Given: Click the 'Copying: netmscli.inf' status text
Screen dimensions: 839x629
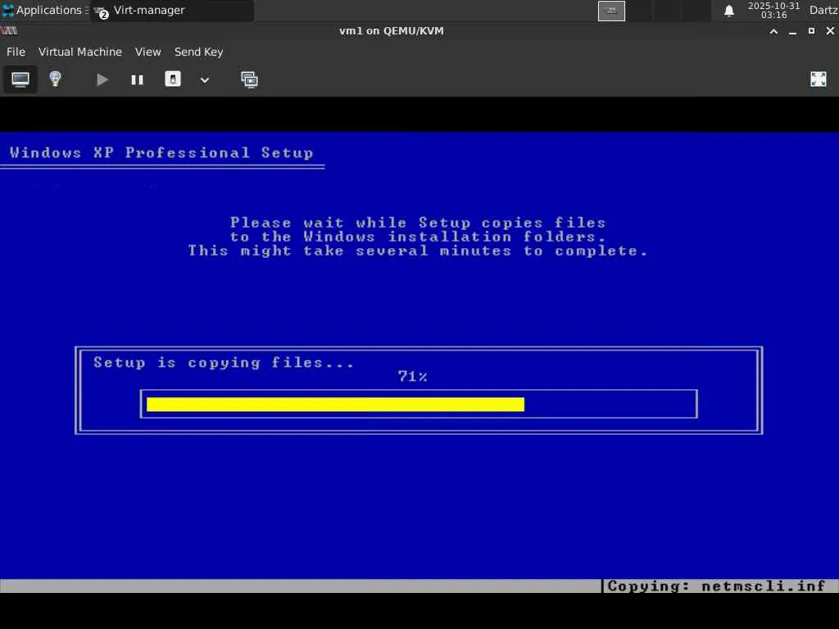Looking at the screenshot, I should click(716, 586).
